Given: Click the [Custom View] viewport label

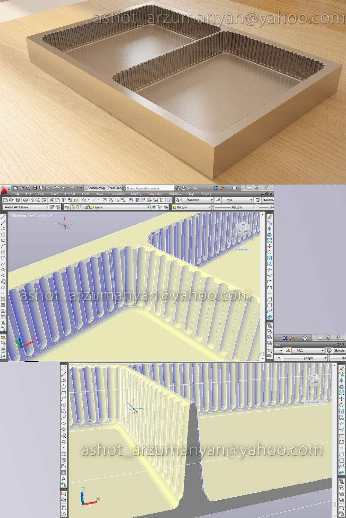Looking at the screenshot, I should [x=24, y=215].
